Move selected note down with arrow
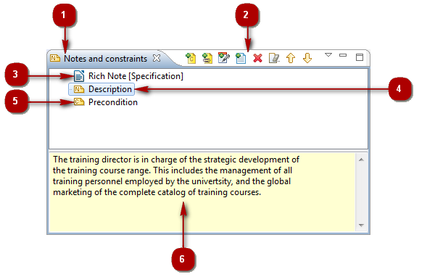 [x=307, y=58]
